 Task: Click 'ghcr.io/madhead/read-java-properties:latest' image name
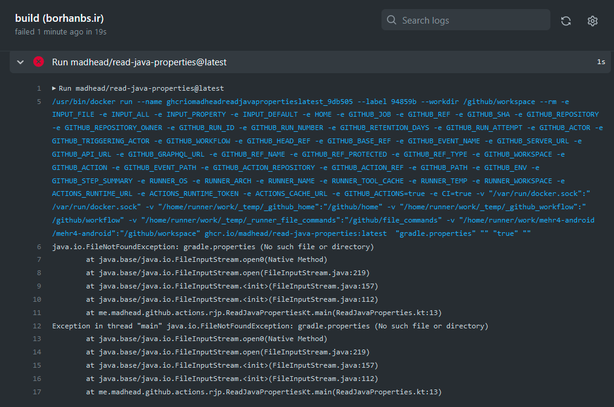[x=295, y=233]
